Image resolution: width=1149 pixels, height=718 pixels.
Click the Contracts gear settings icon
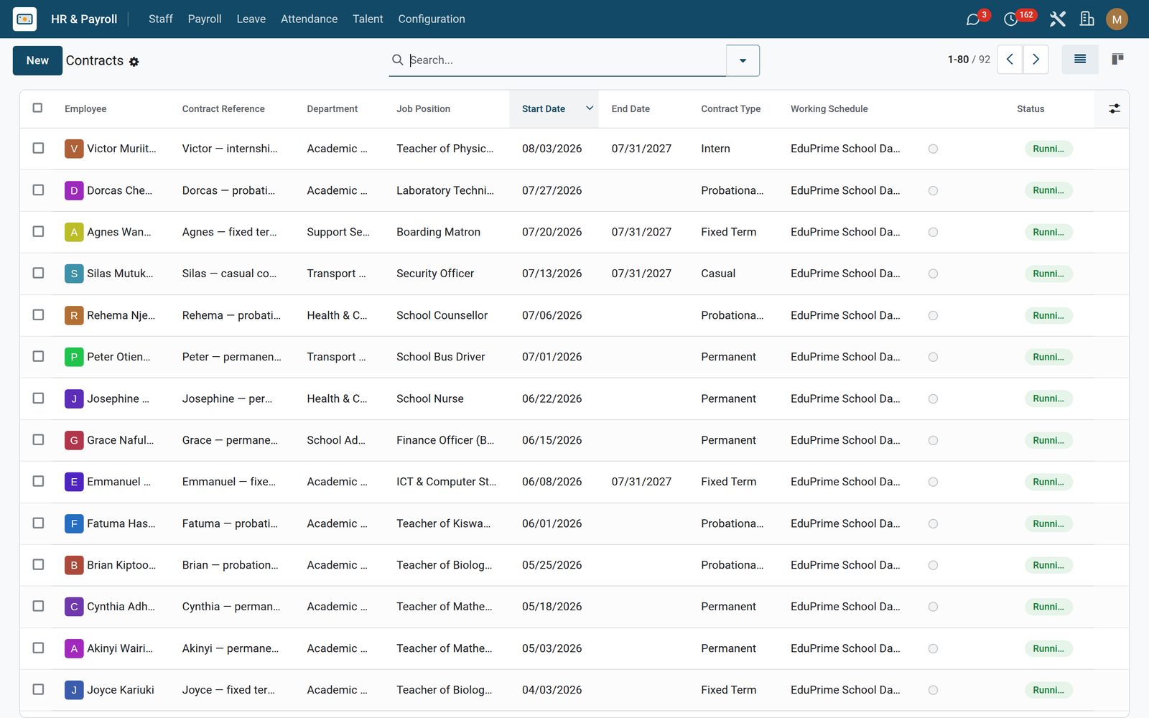[x=134, y=62]
